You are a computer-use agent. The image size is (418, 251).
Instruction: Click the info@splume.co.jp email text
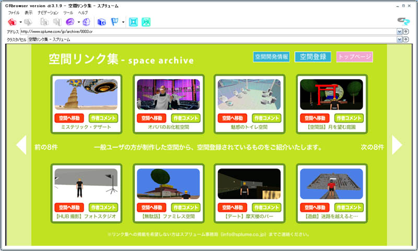[243, 234]
